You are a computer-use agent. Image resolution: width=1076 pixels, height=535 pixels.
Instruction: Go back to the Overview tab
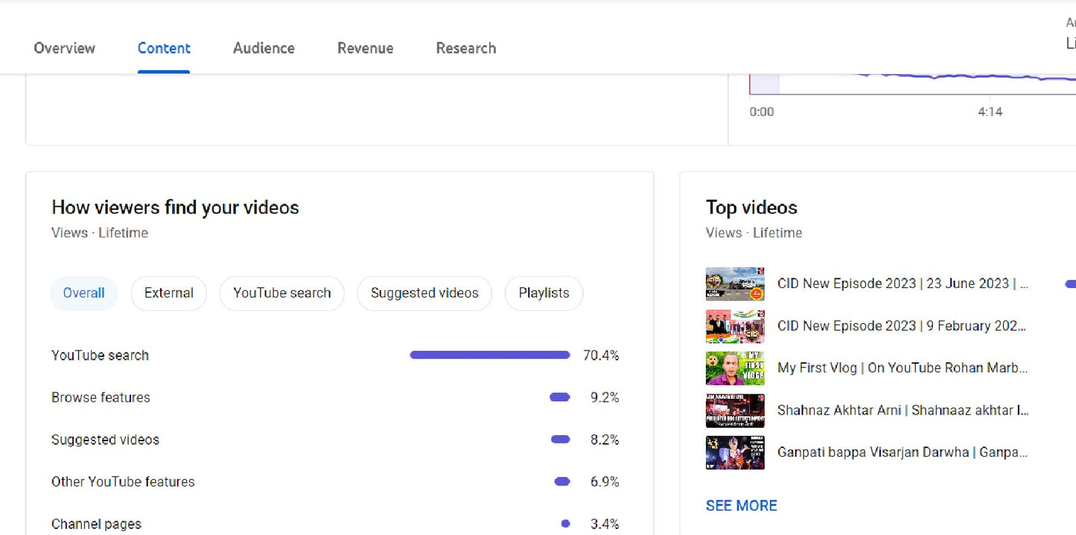coord(64,48)
